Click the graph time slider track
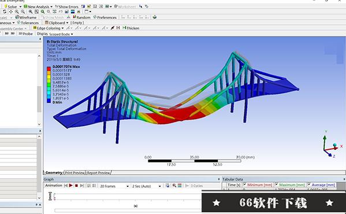 point(128,211)
